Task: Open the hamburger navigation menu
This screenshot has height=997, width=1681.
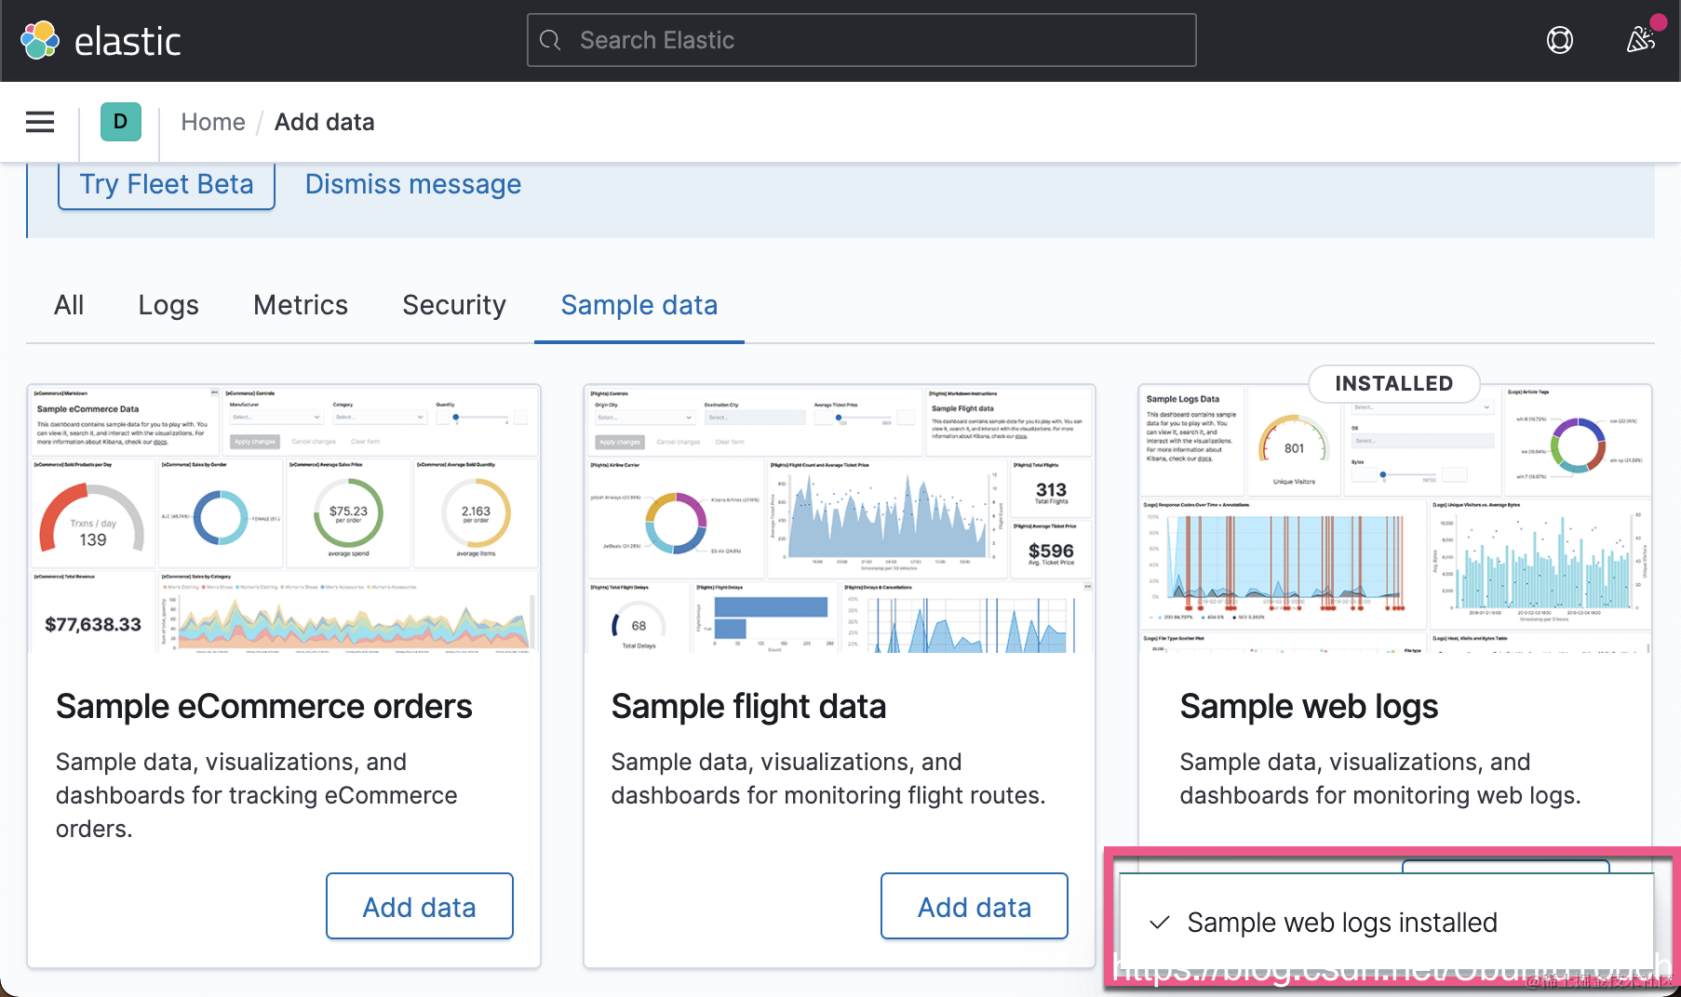Action: tap(40, 122)
